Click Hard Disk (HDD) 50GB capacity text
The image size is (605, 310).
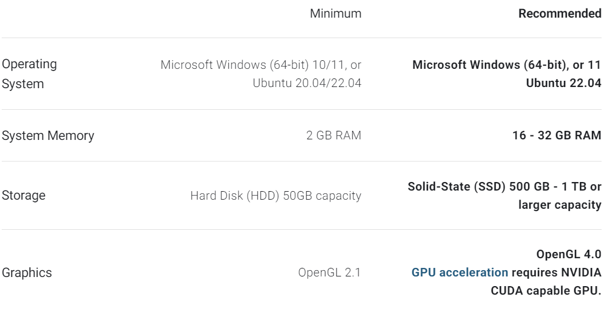coord(276,196)
